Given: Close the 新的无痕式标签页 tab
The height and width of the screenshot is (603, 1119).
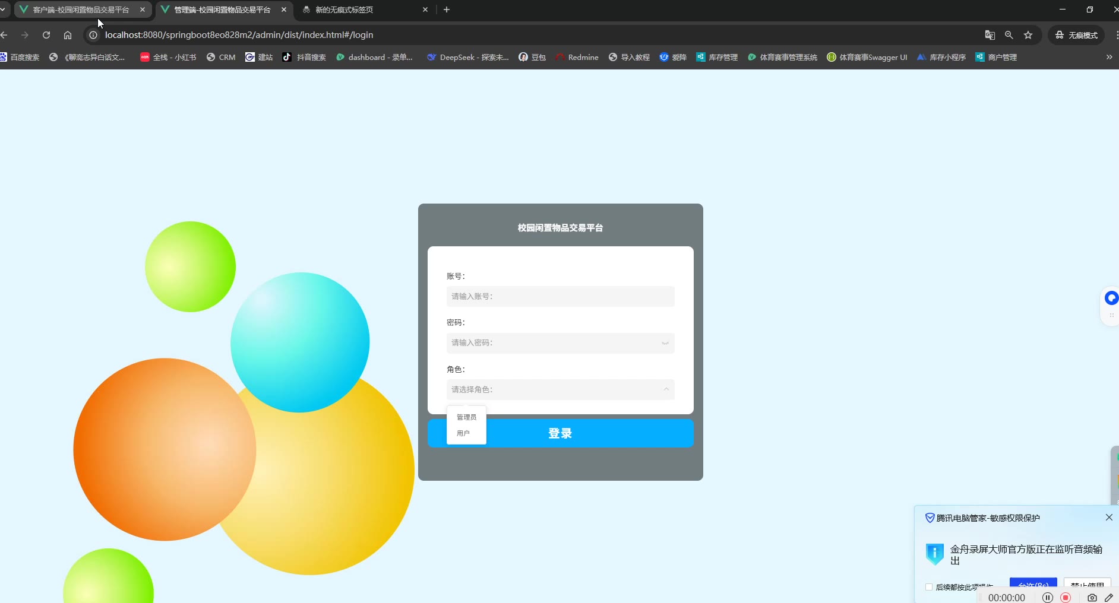Looking at the screenshot, I should [425, 9].
